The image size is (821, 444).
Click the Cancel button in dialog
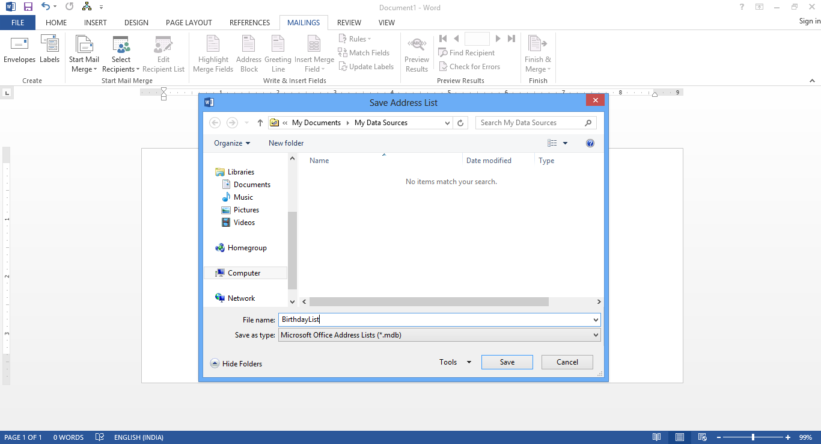point(567,362)
